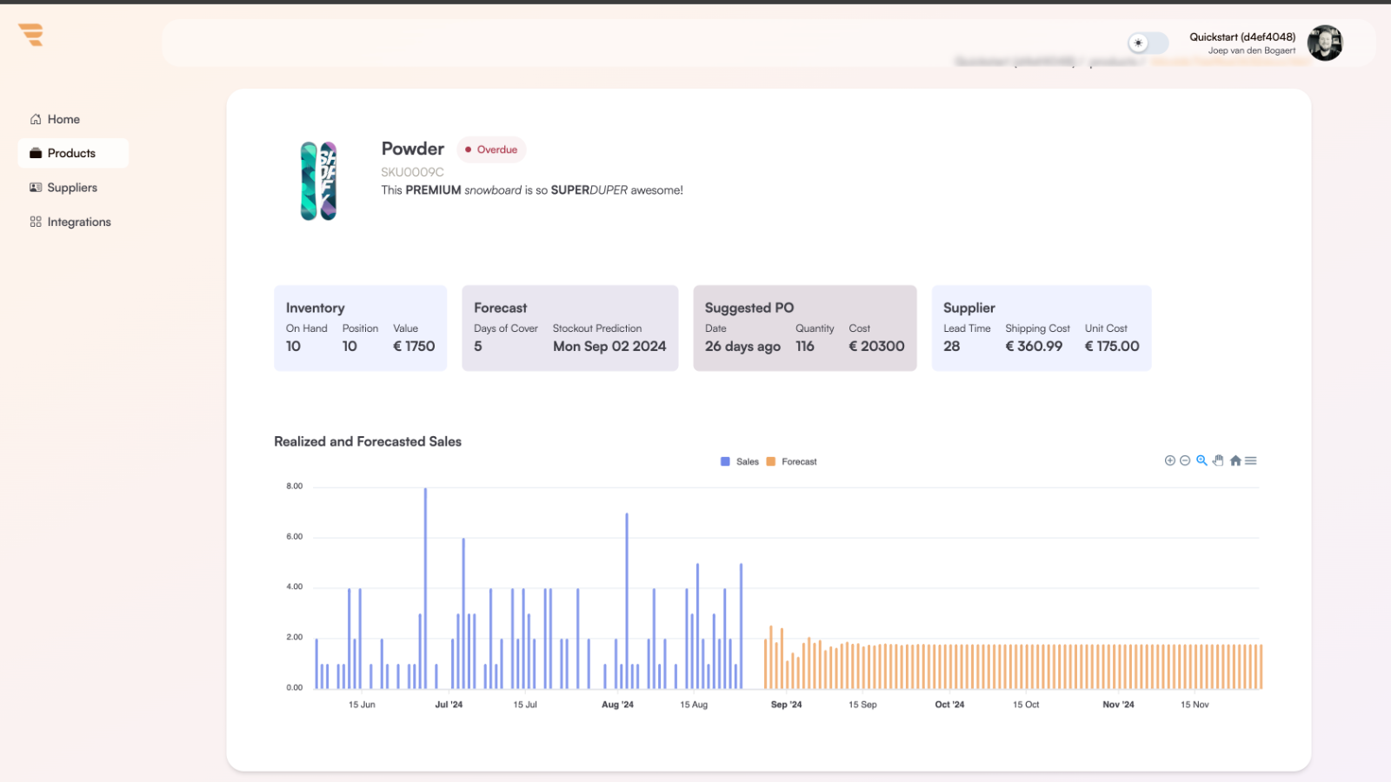
Task: Click the chart zoom-in icon
Action: pyautogui.click(x=1169, y=461)
